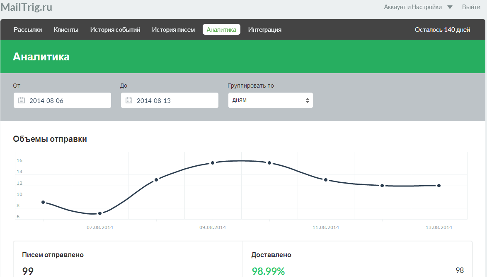
Task: Click the Объемы отправки heading
Action: (x=50, y=139)
